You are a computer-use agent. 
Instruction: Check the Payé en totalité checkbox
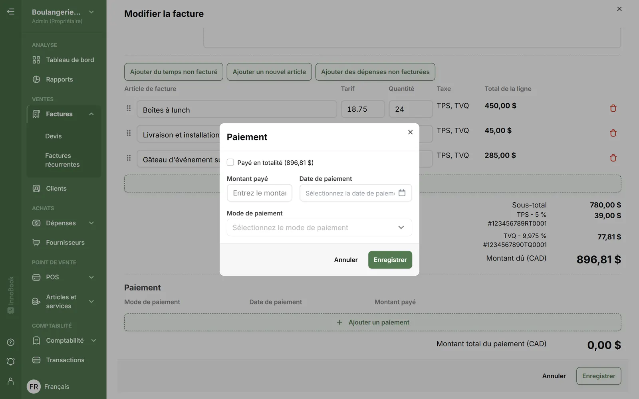230,162
